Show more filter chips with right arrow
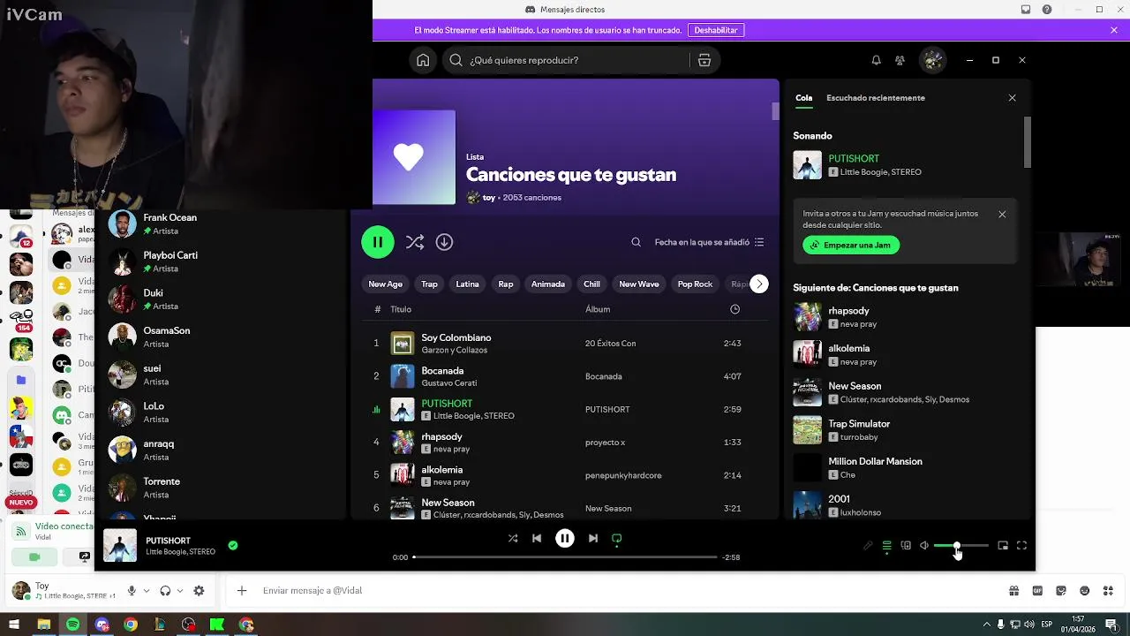 [x=759, y=284]
